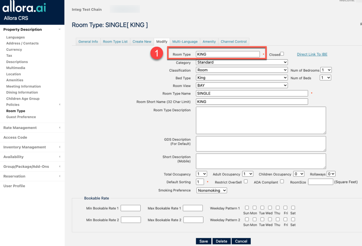Click the Room Type Description text area
This screenshot has width=362, height=246.
(x=260, y=120)
